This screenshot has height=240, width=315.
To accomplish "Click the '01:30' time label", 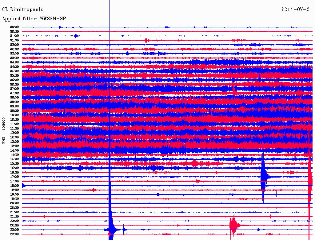I will pos(14,40).
